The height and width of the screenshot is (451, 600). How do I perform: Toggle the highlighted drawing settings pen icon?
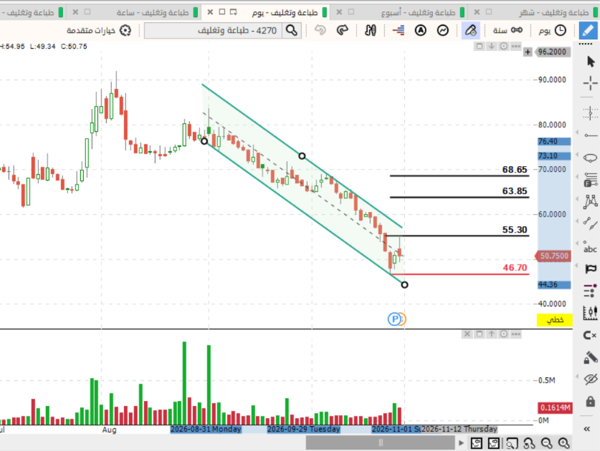[x=471, y=30]
